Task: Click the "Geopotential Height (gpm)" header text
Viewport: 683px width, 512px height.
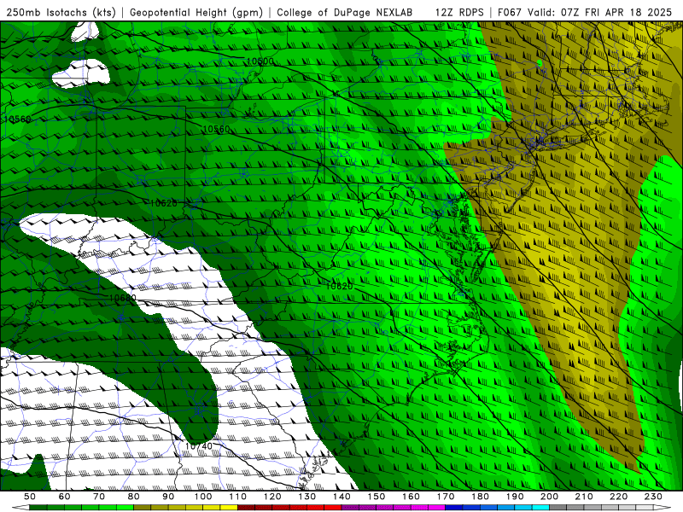Action: pos(196,12)
